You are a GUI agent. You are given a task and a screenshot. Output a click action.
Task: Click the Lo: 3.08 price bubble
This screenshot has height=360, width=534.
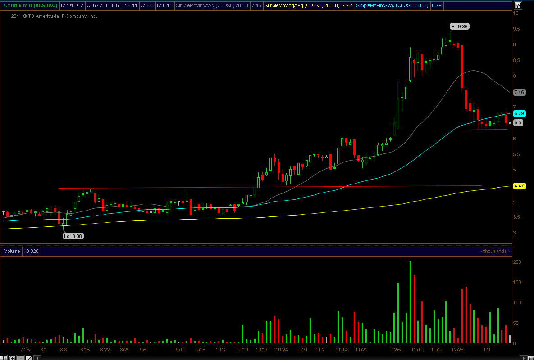click(x=73, y=236)
